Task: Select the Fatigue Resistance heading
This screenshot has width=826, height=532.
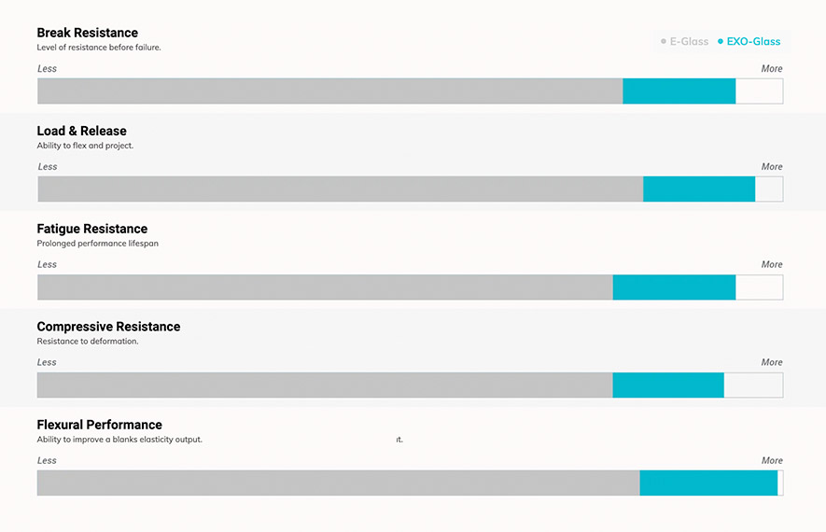Action: pos(92,229)
